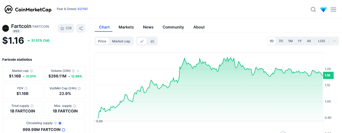
Task: Click the Volume (24h) info icon
Action: 73,71
